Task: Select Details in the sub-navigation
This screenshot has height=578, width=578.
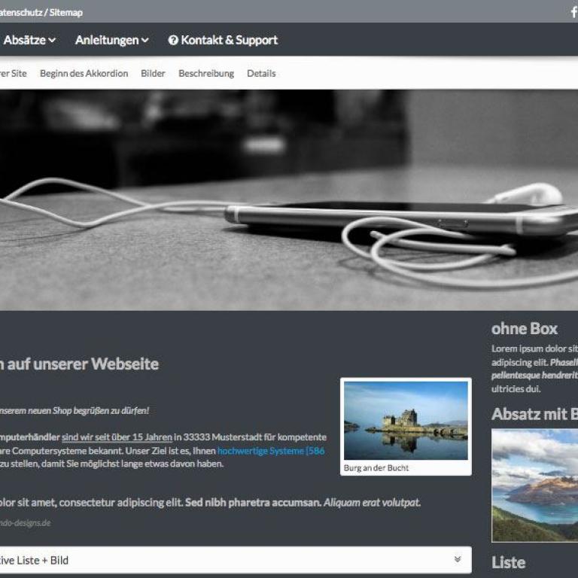Action: 261,74
